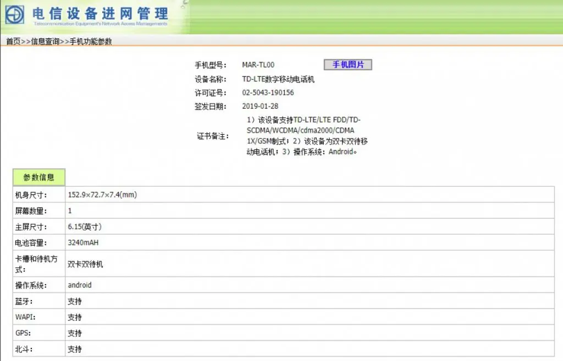563x361 pixels.
Task: Click the 手机功能参数 breadcrumb item
Action: [x=91, y=42]
